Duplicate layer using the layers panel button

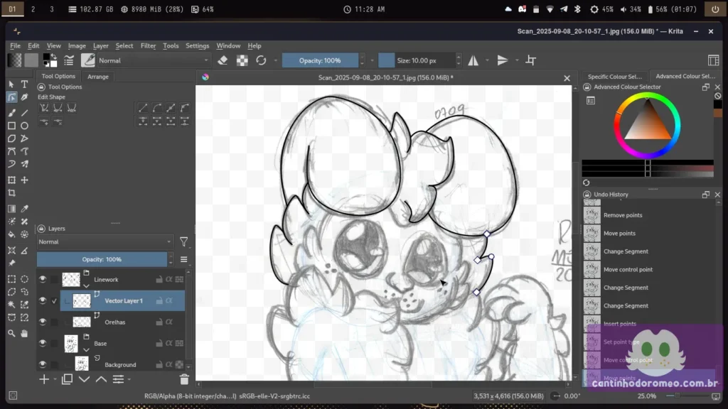click(x=67, y=379)
